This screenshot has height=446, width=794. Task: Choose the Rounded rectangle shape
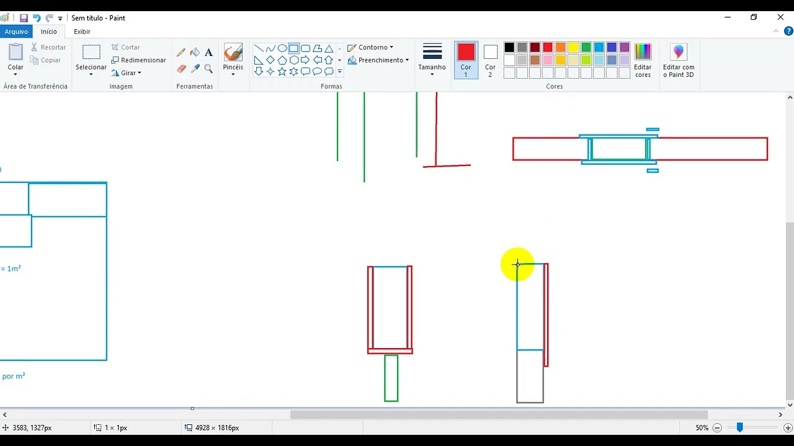pos(306,48)
